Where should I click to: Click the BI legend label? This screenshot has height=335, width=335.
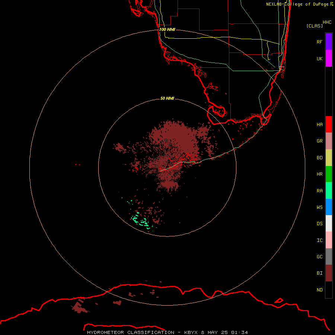click(x=319, y=273)
